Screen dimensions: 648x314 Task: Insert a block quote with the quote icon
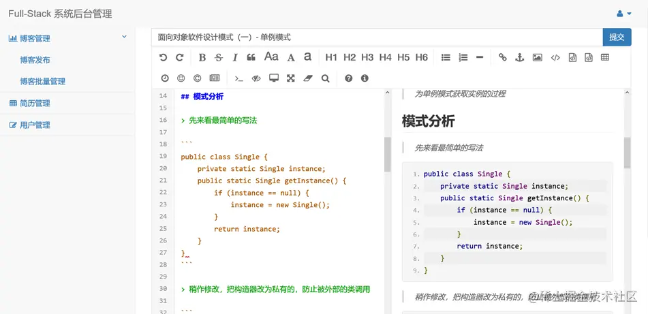(251, 57)
